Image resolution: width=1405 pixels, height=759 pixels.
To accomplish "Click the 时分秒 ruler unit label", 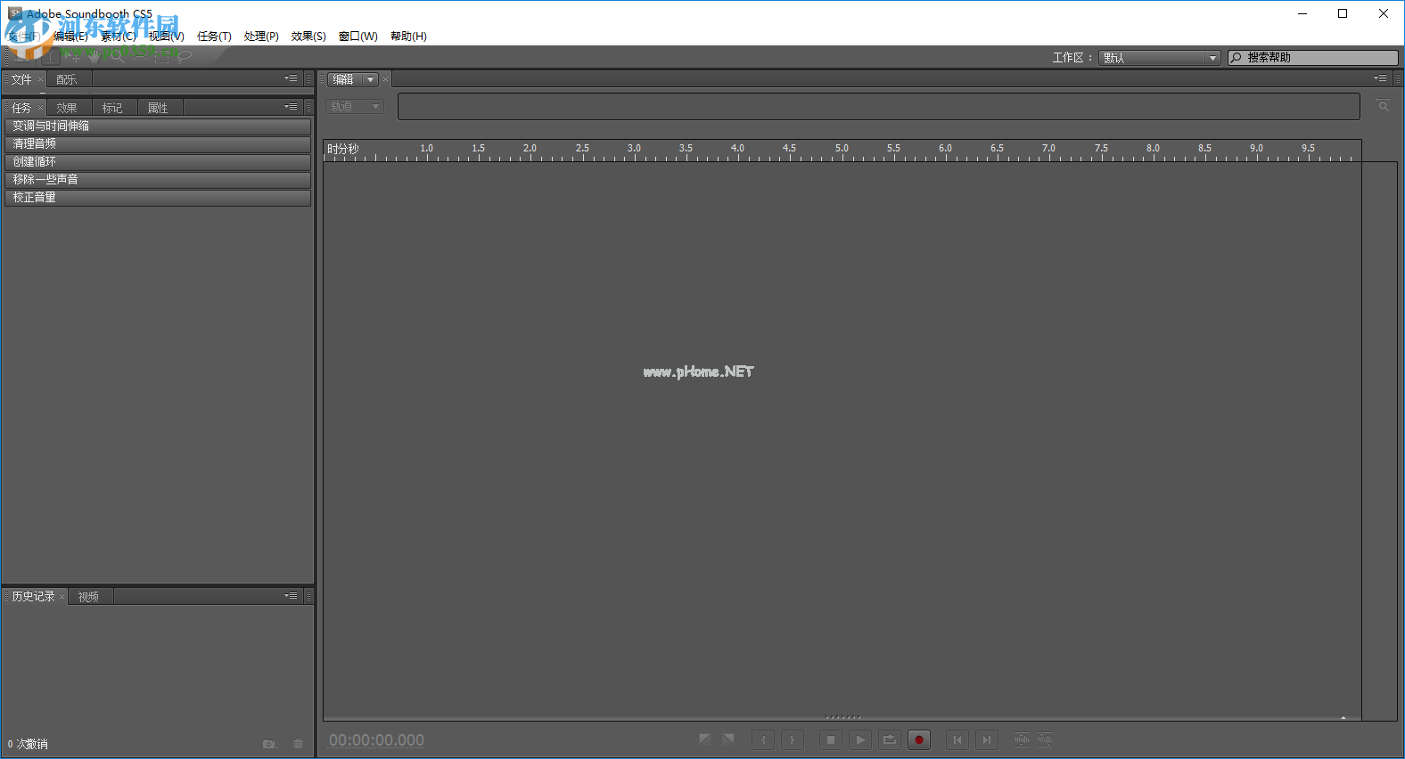I will pyautogui.click(x=342, y=149).
